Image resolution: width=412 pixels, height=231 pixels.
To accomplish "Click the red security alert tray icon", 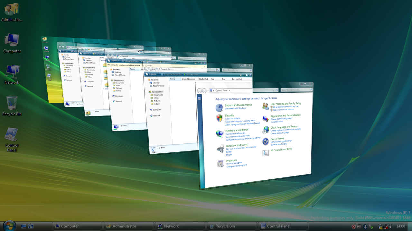I will point(353,227).
